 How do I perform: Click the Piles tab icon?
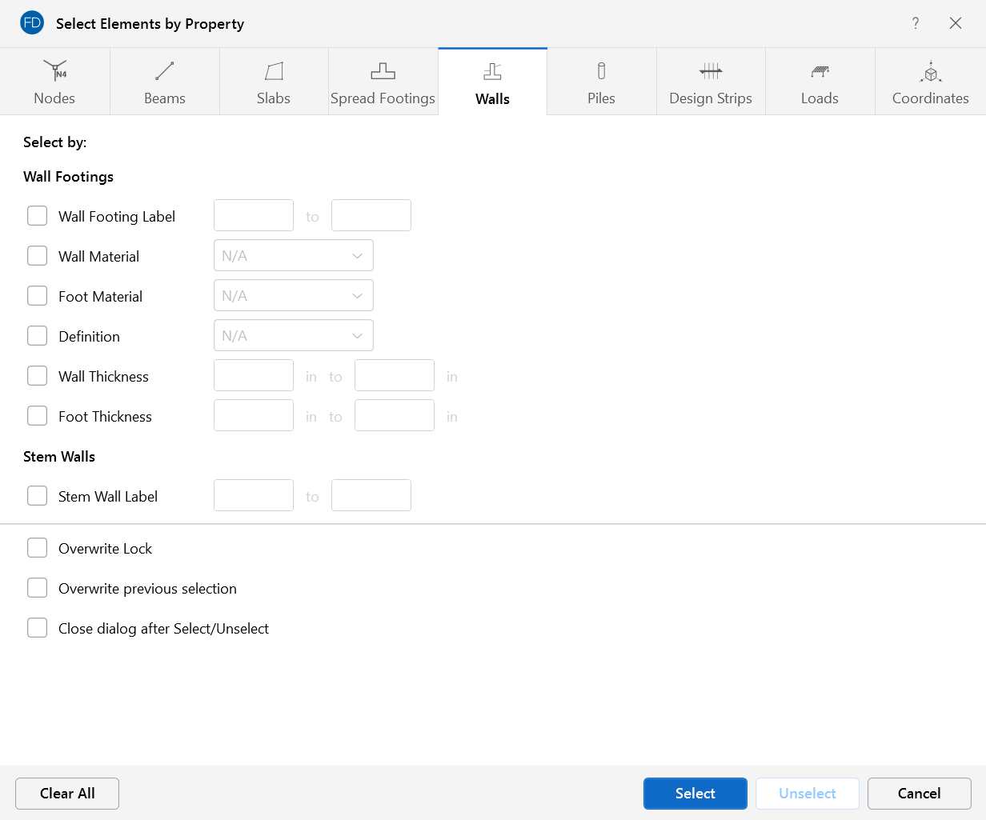[601, 71]
